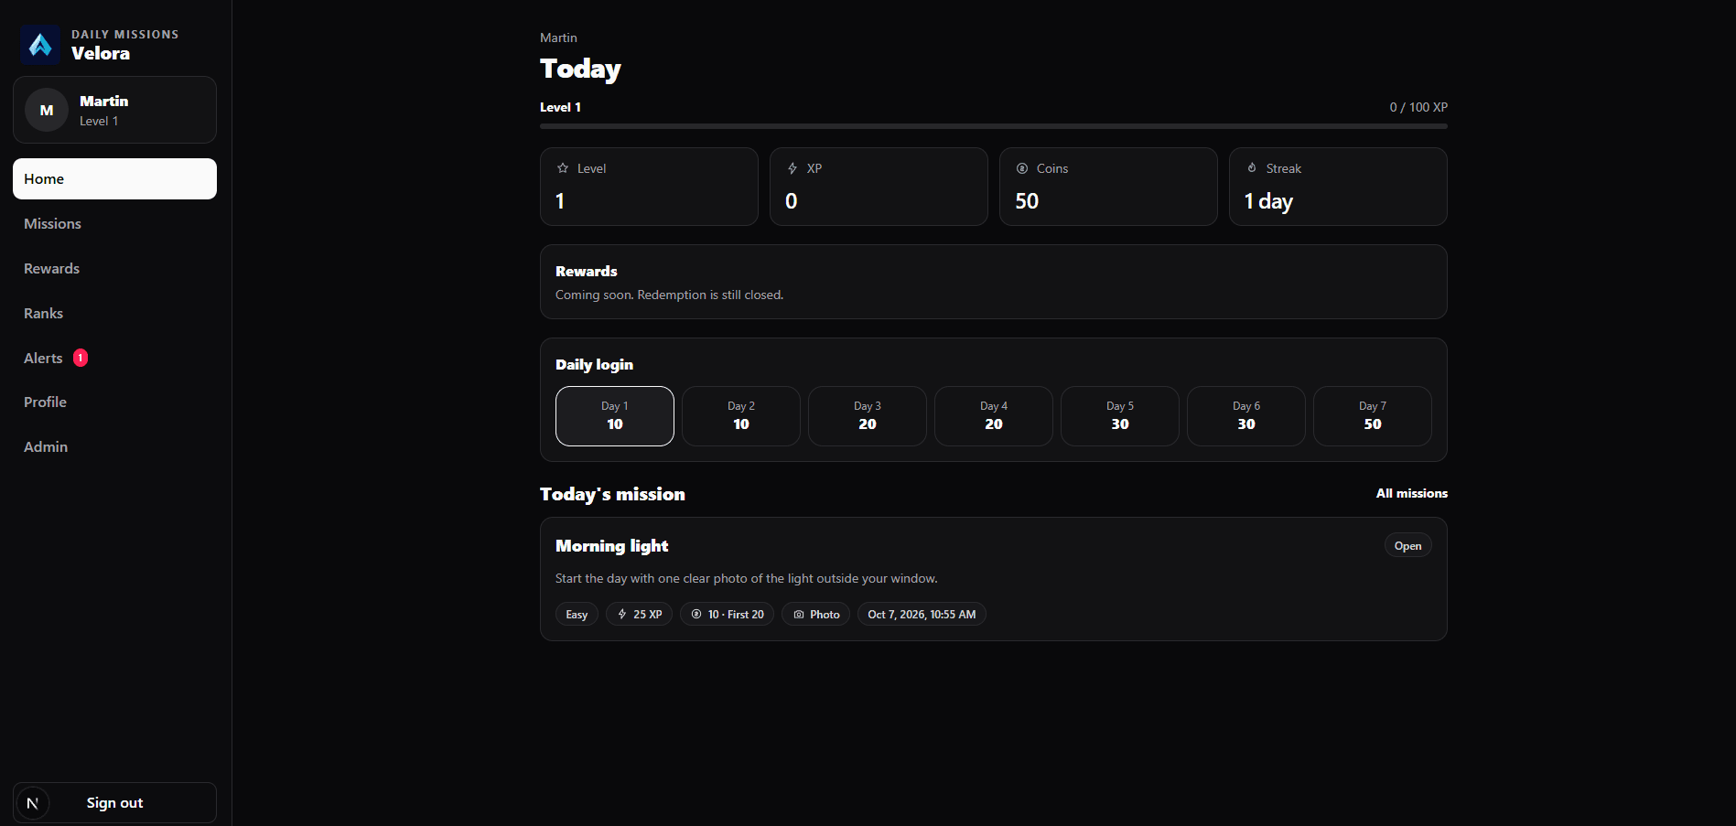Image resolution: width=1736 pixels, height=826 pixels.
Task: Click the Rewards coming soon card
Action: click(x=994, y=282)
